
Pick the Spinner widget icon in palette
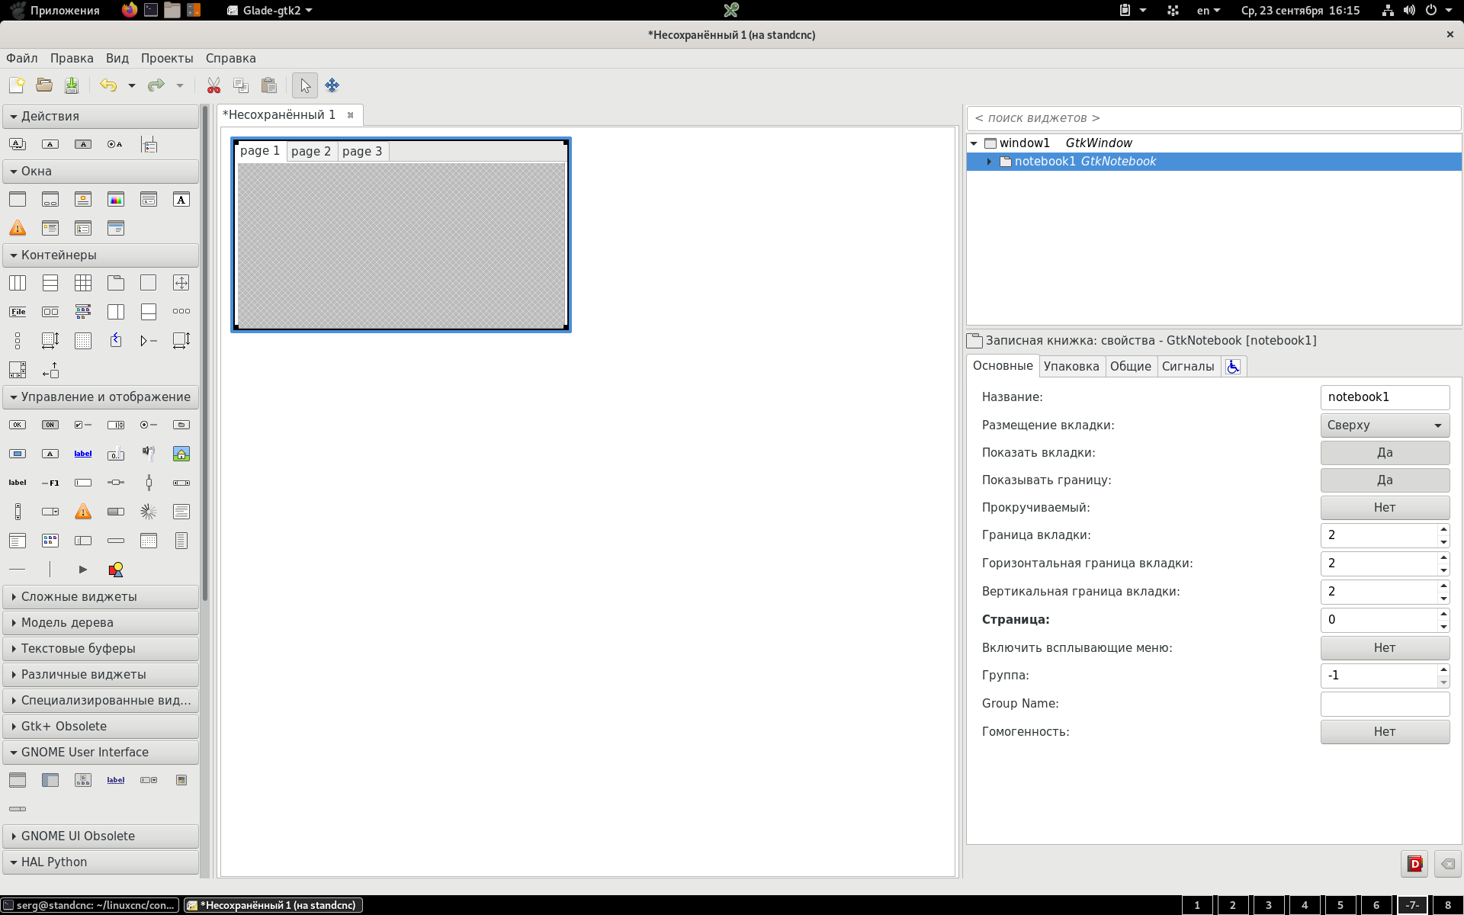pyautogui.click(x=149, y=512)
